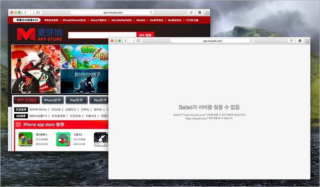Open the lawn mower boy app icon
Image resolution: width=320 pixels, height=187 pixels.
coord(25,139)
